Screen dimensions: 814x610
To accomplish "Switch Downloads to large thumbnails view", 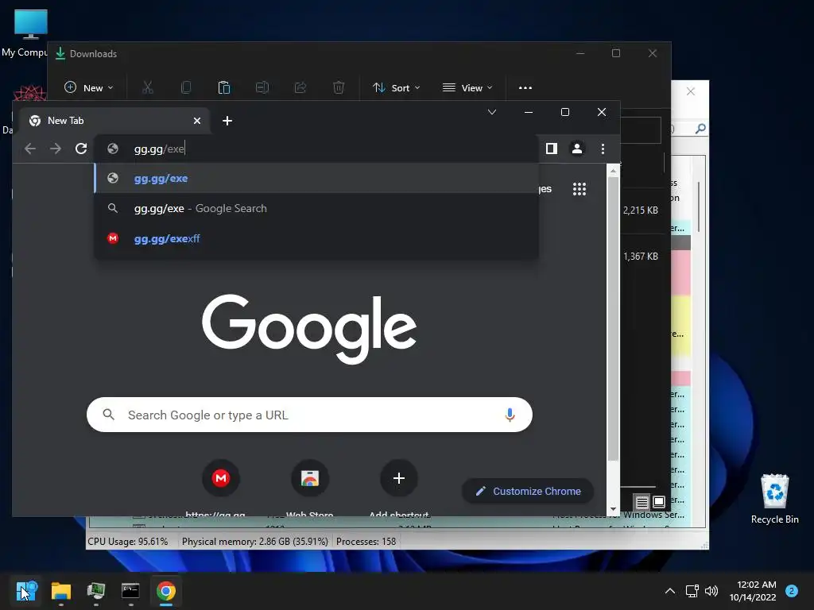I will pos(659,502).
